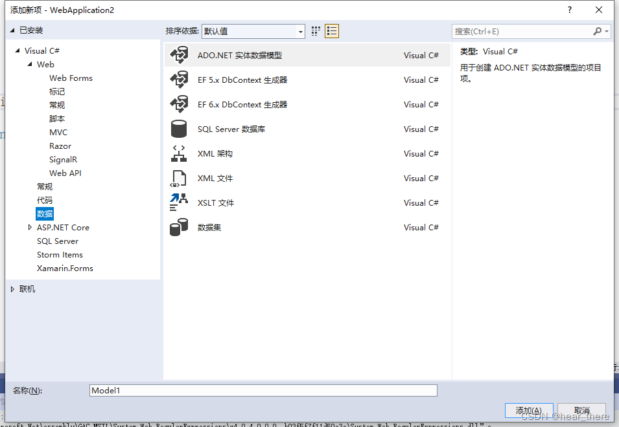619x427 pixels.
Task: Select the XML 架构 schema icon
Action: coord(179,153)
